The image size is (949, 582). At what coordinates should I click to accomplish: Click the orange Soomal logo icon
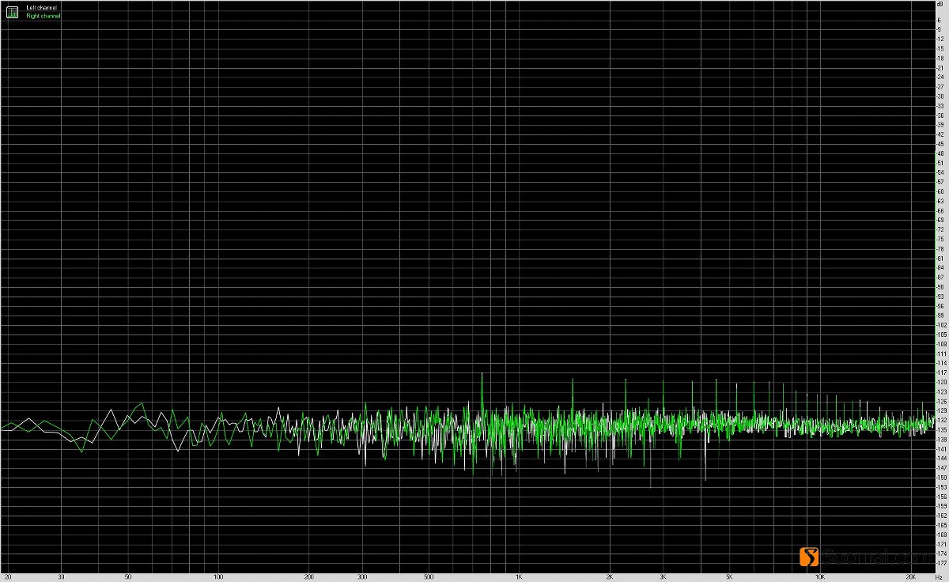(x=810, y=557)
